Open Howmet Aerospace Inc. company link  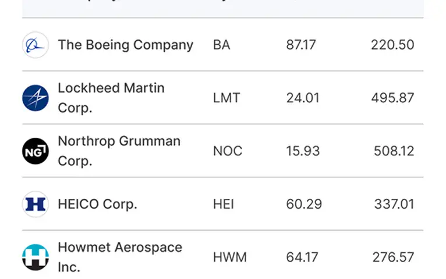pyautogui.click(x=120, y=257)
